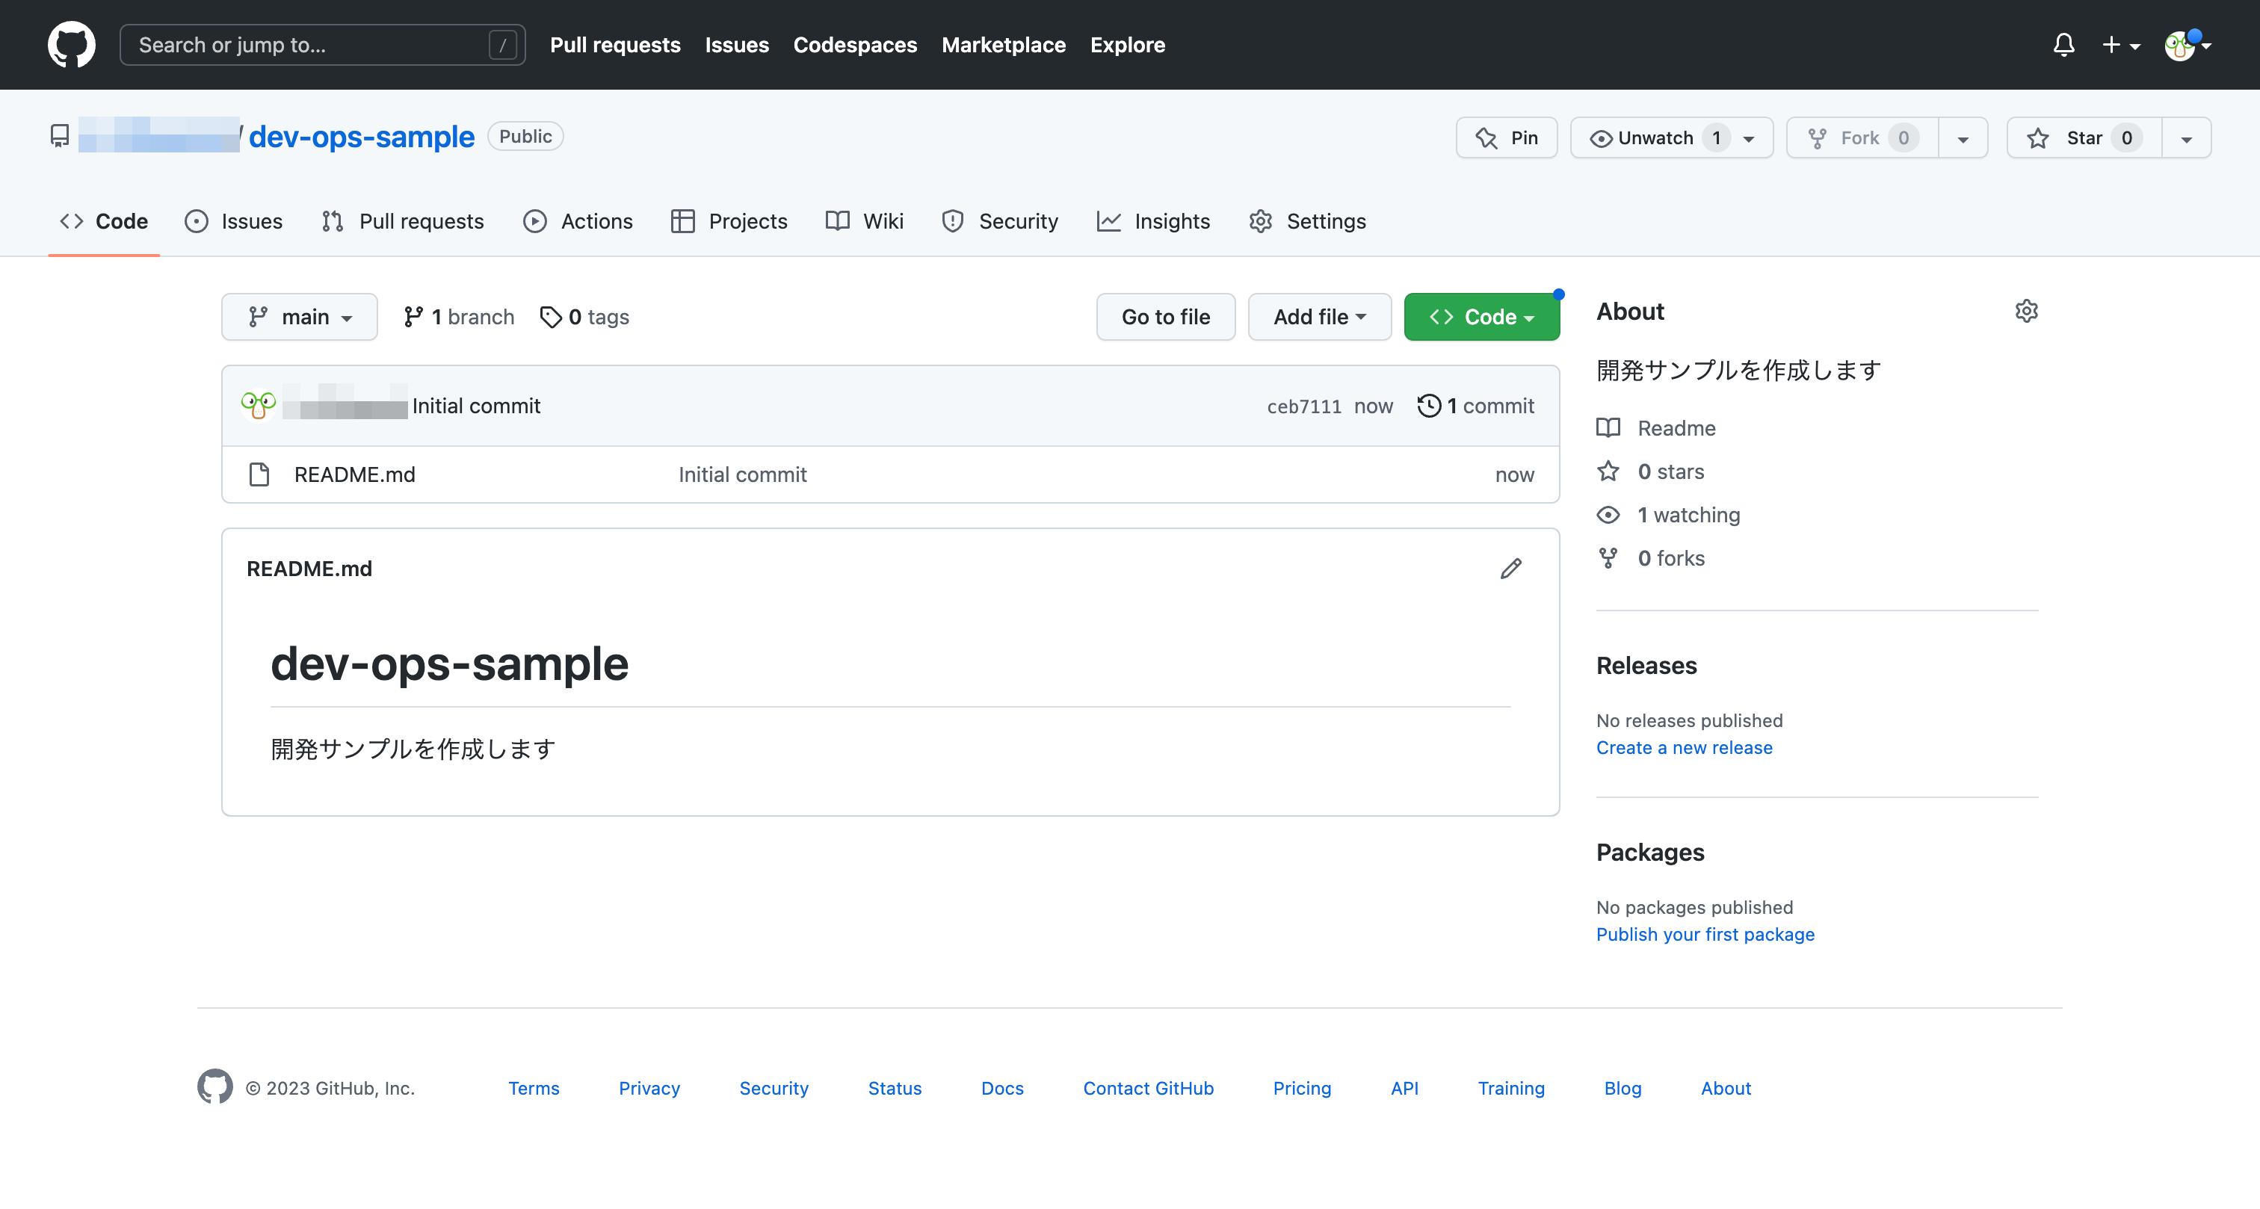
Task: Switch to the Actions tab
Action: click(578, 221)
